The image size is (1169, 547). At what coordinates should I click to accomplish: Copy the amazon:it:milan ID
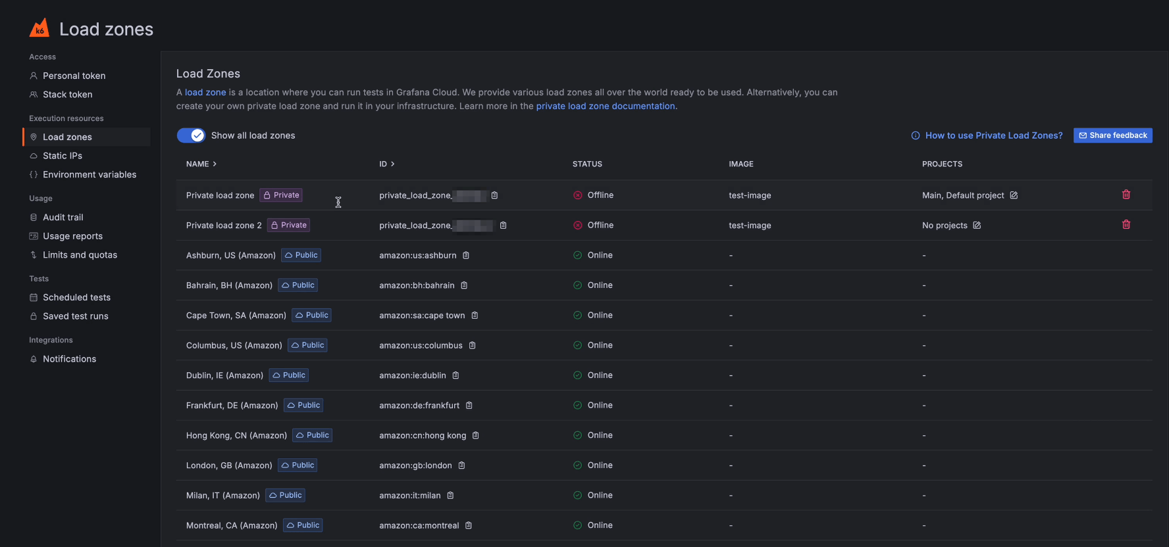pyautogui.click(x=450, y=496)
